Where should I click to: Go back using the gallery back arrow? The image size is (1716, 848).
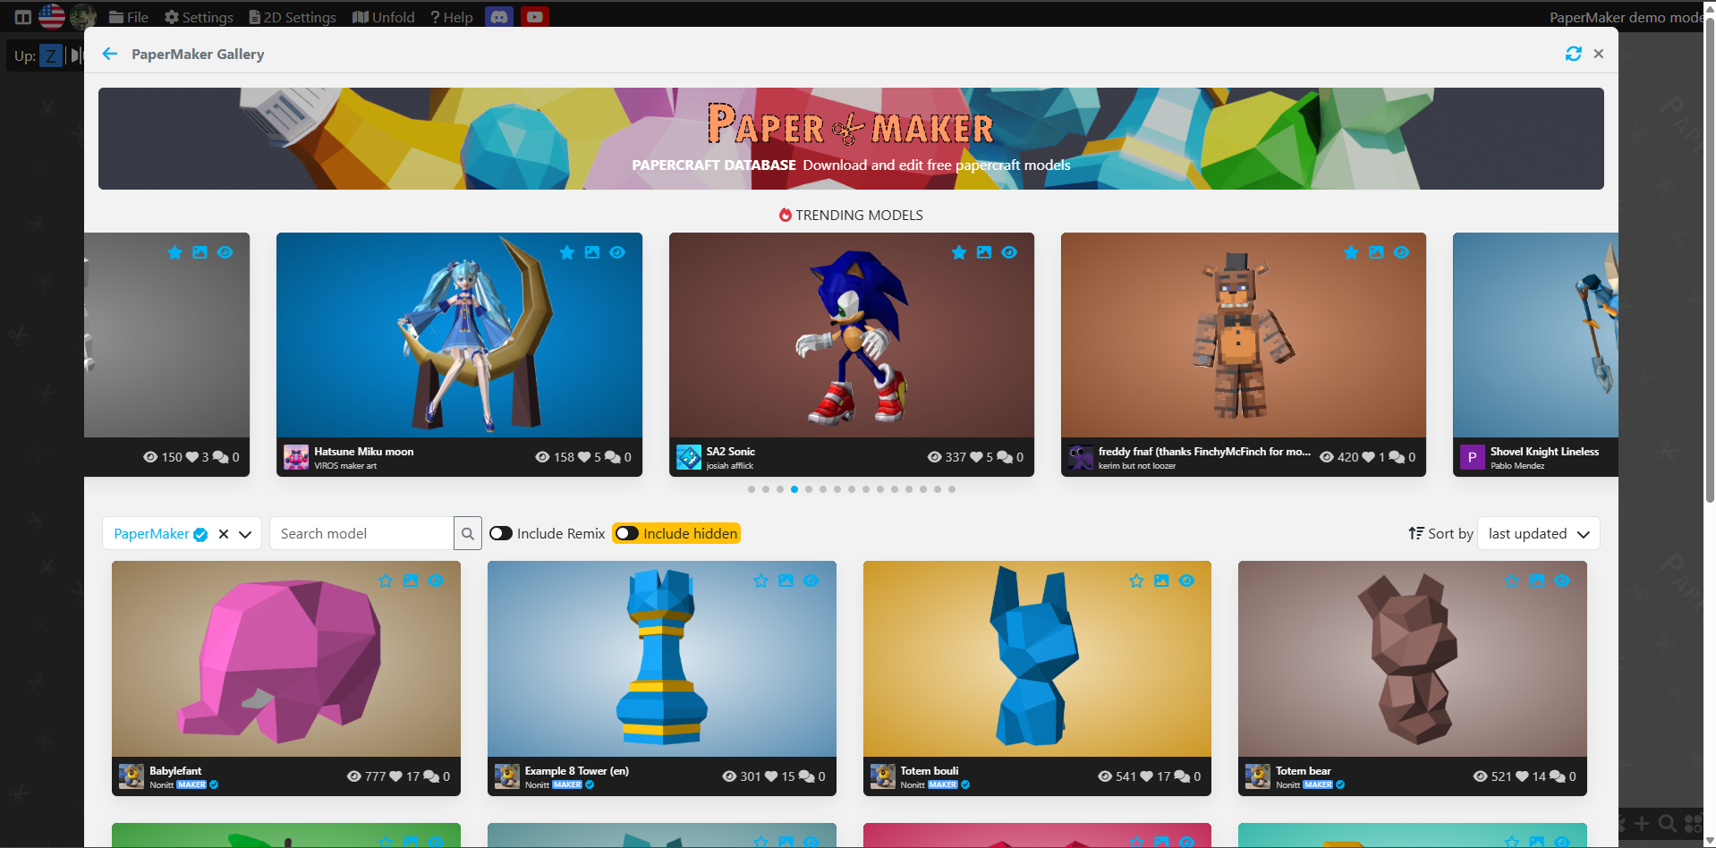tap(110, 54)
